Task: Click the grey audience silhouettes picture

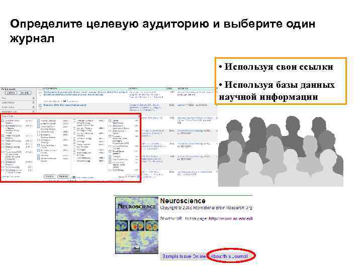Action: click(281, 151)
